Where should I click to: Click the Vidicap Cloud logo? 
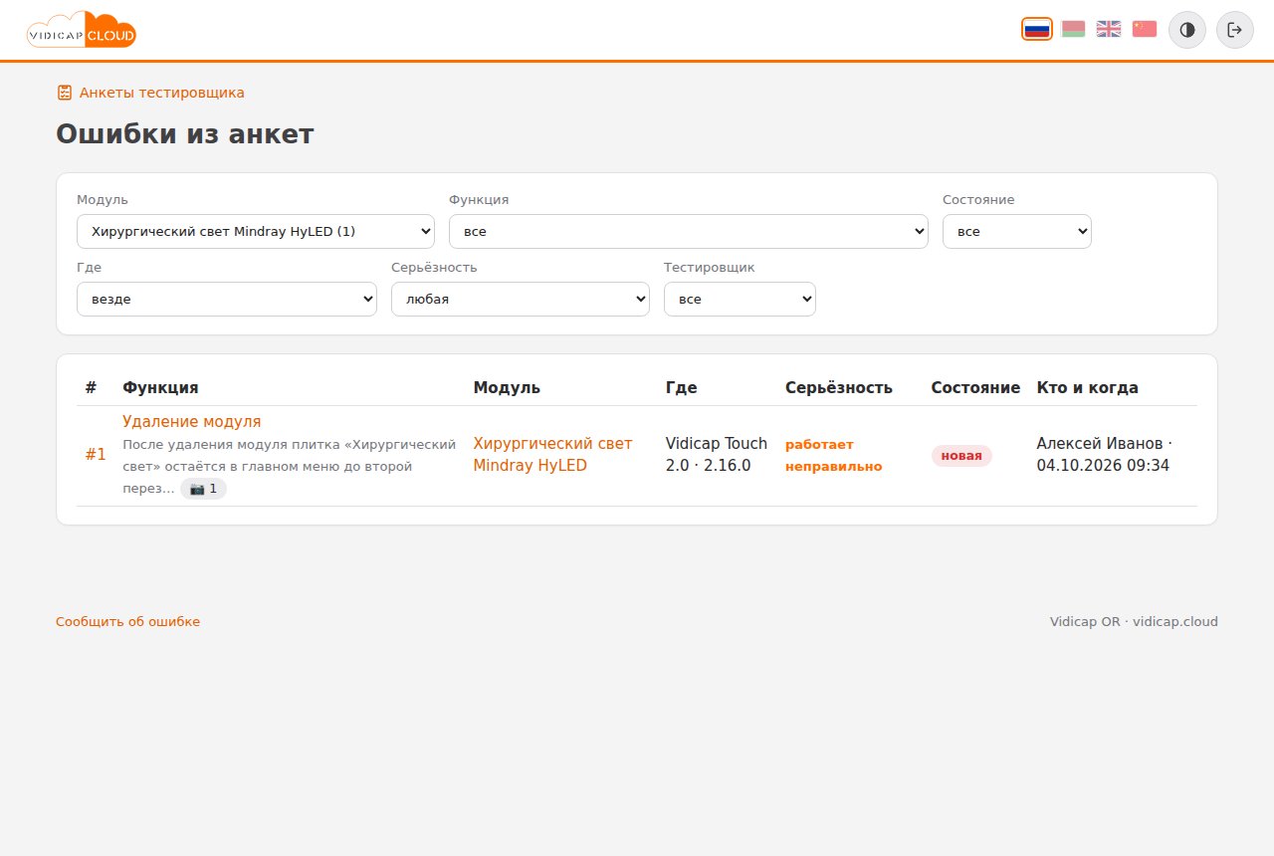pos(82,30)
